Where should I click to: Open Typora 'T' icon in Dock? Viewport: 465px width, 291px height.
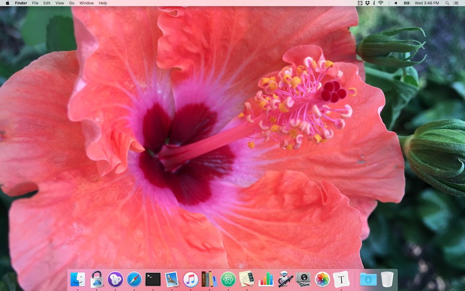[x=341, y=279]
